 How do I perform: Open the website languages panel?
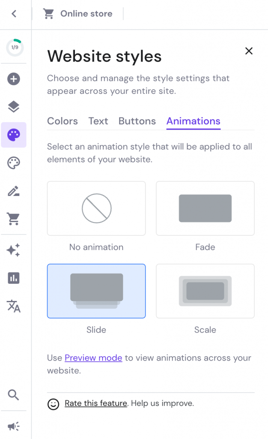coord(13,307)
